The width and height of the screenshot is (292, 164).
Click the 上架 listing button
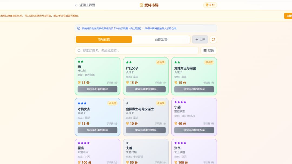coord(200,39)
